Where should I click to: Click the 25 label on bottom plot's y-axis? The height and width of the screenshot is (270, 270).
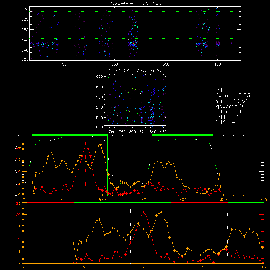[18, 204]
